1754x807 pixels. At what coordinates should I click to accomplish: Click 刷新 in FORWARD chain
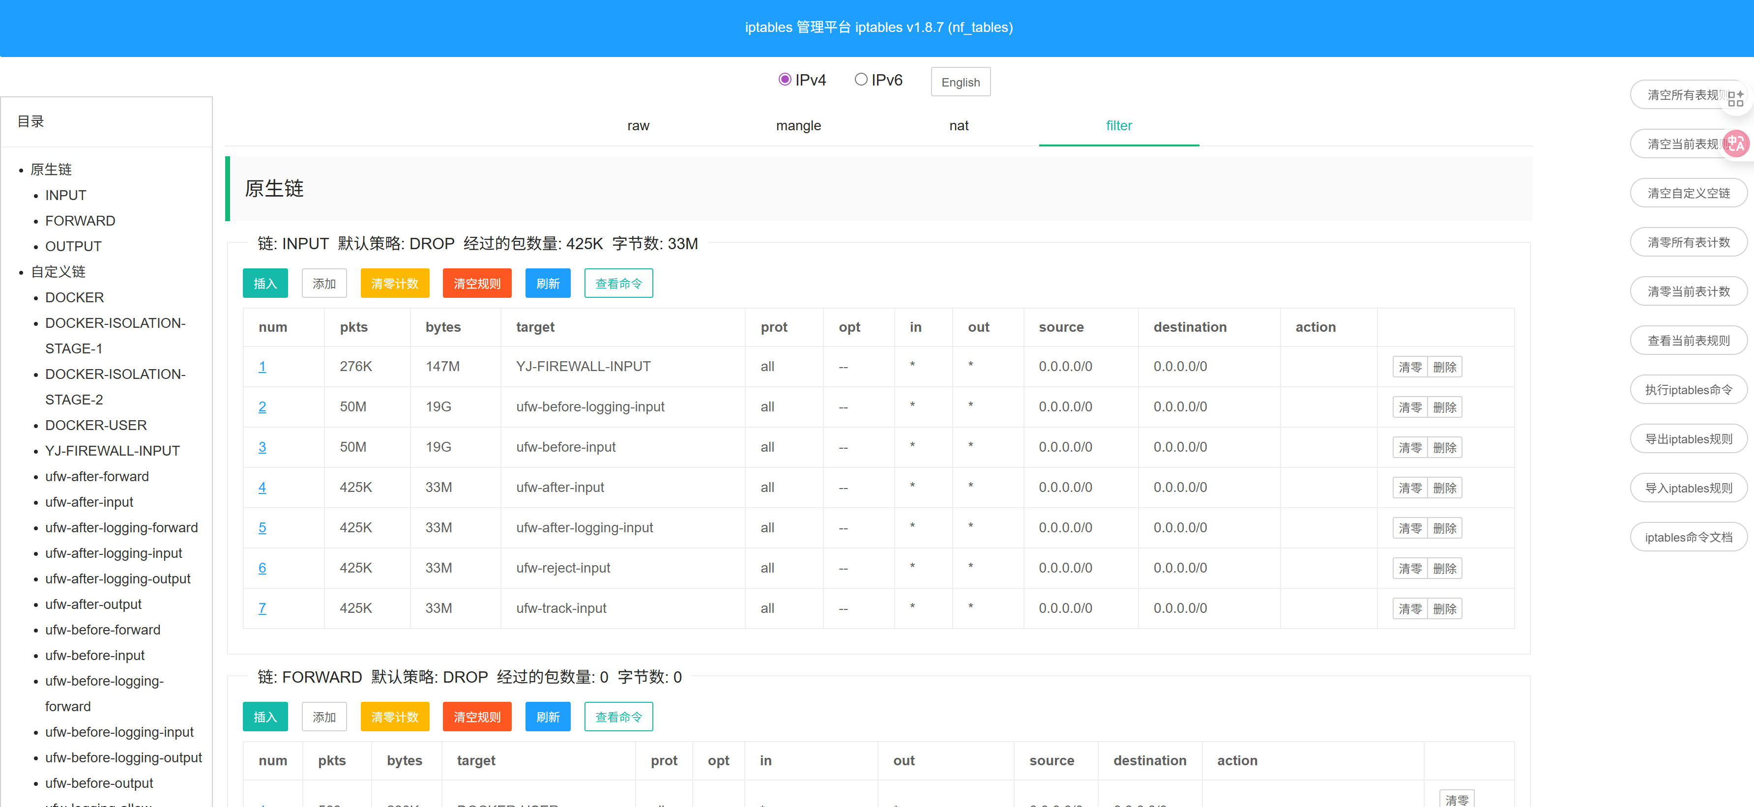(x=548, y=717)
